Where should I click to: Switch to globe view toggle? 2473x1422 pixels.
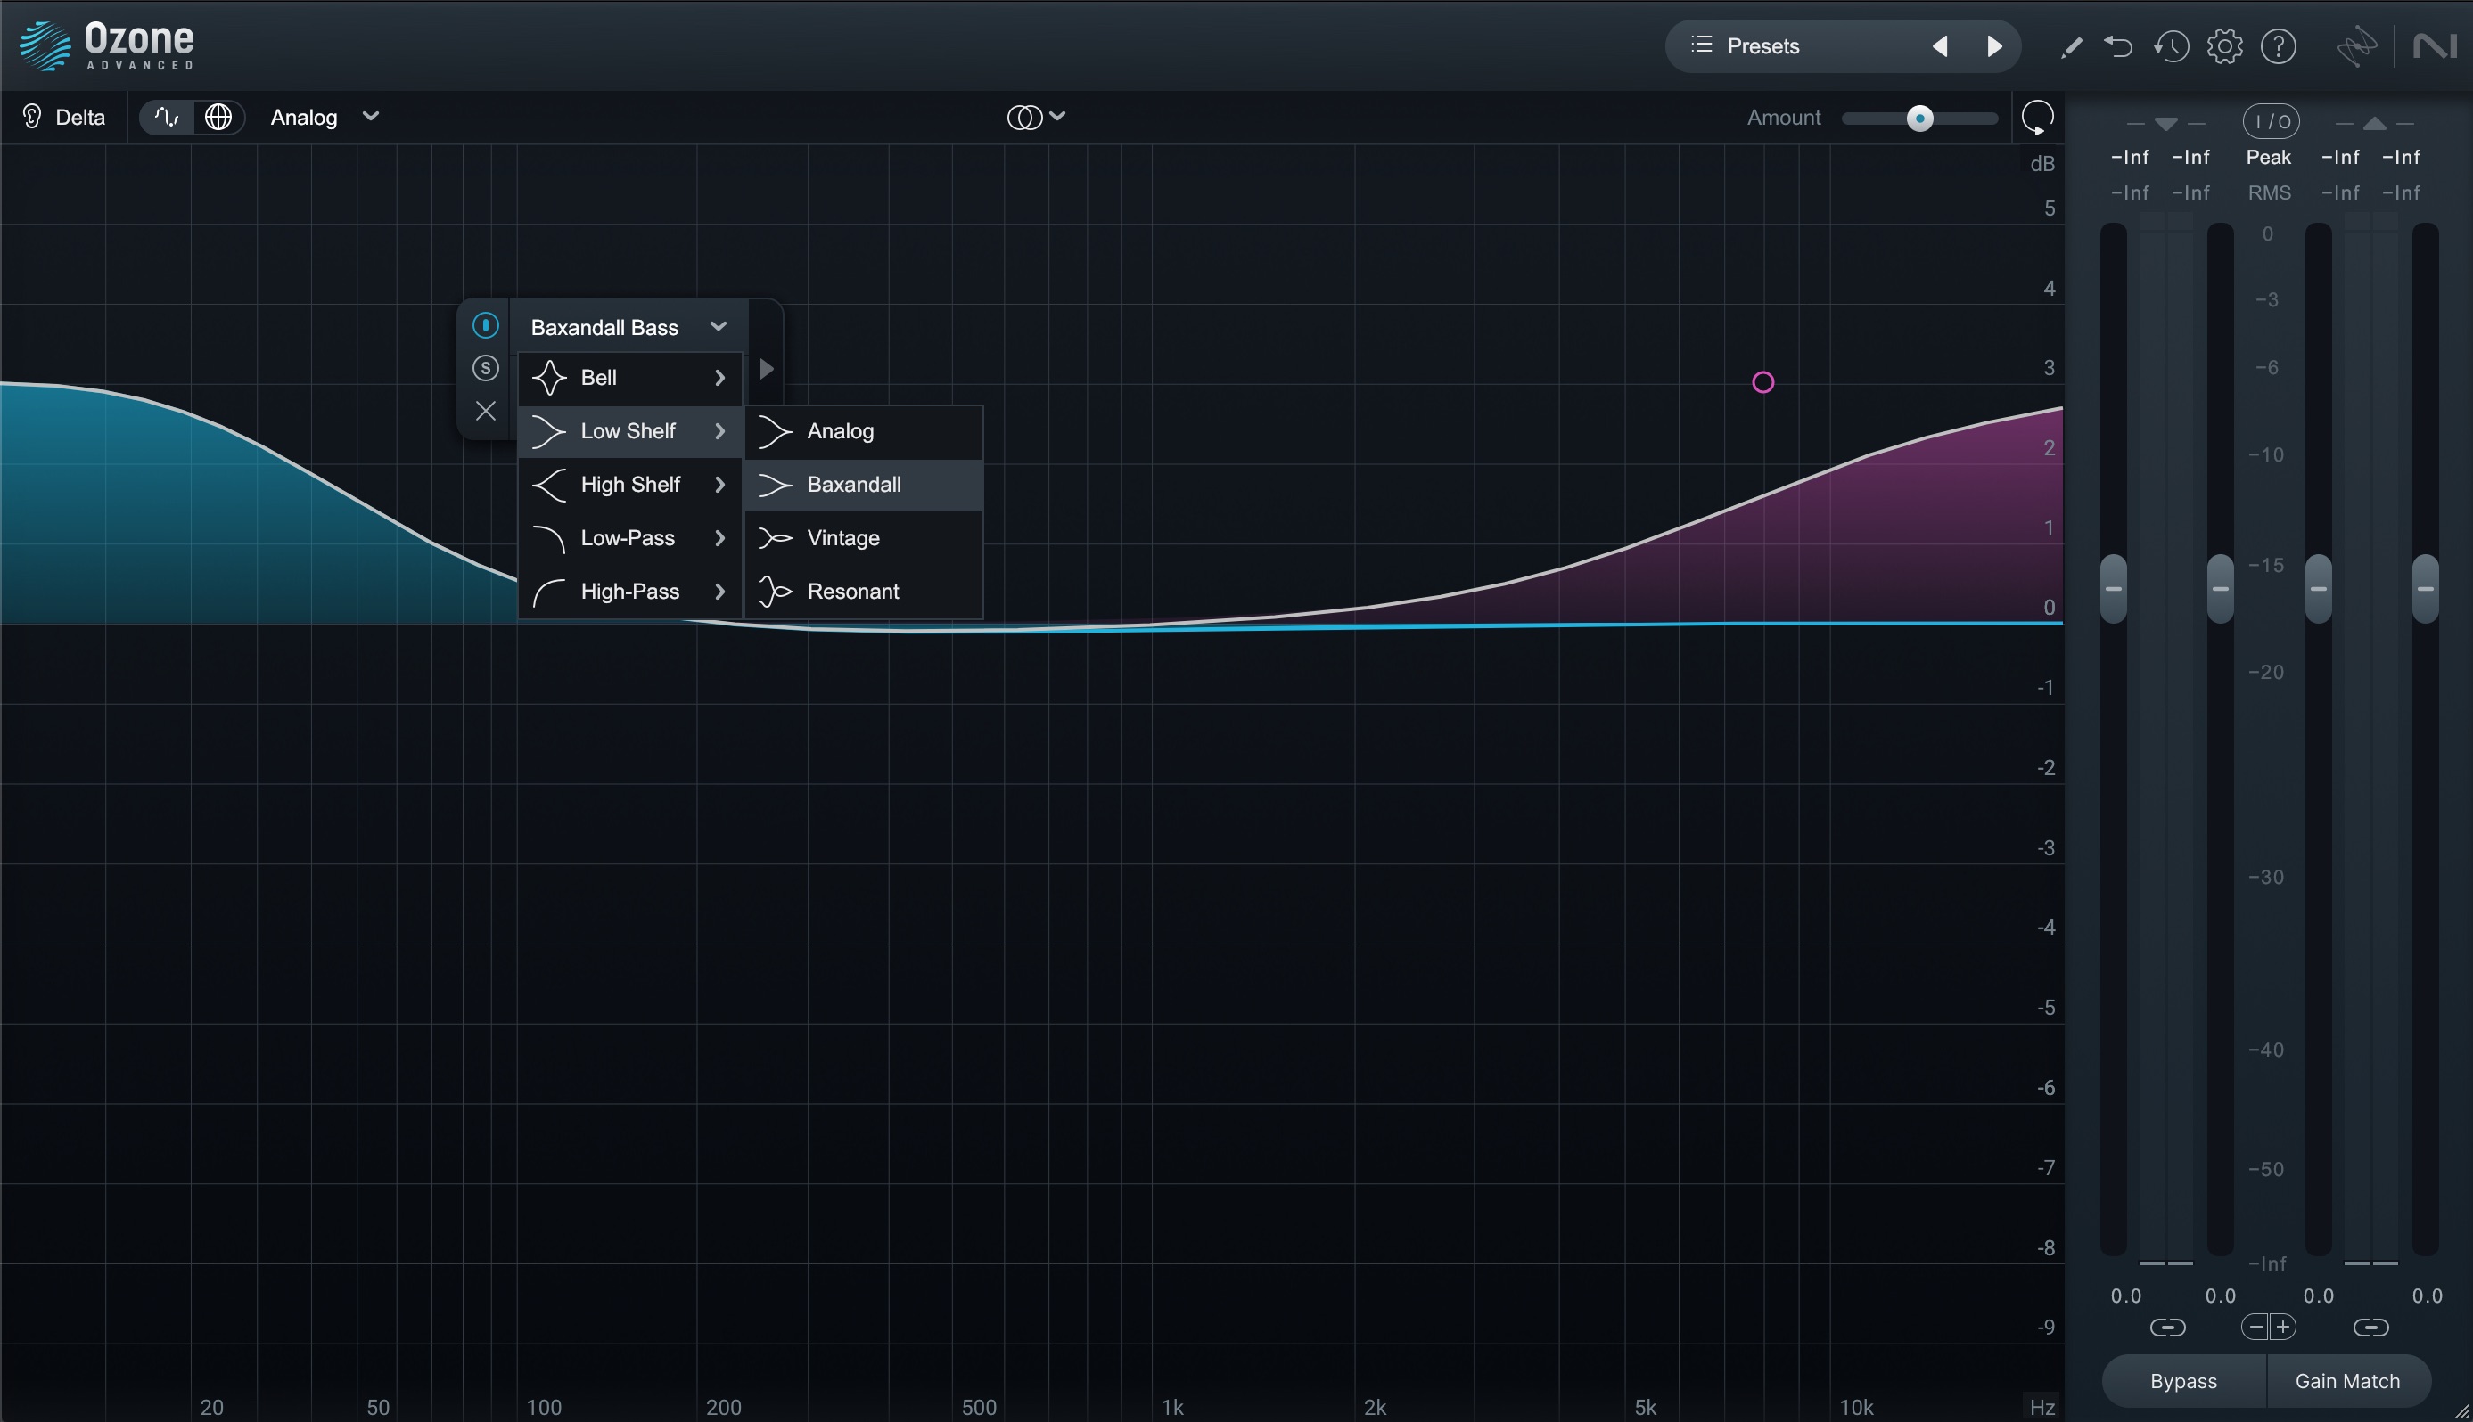[x=218, y=118]
